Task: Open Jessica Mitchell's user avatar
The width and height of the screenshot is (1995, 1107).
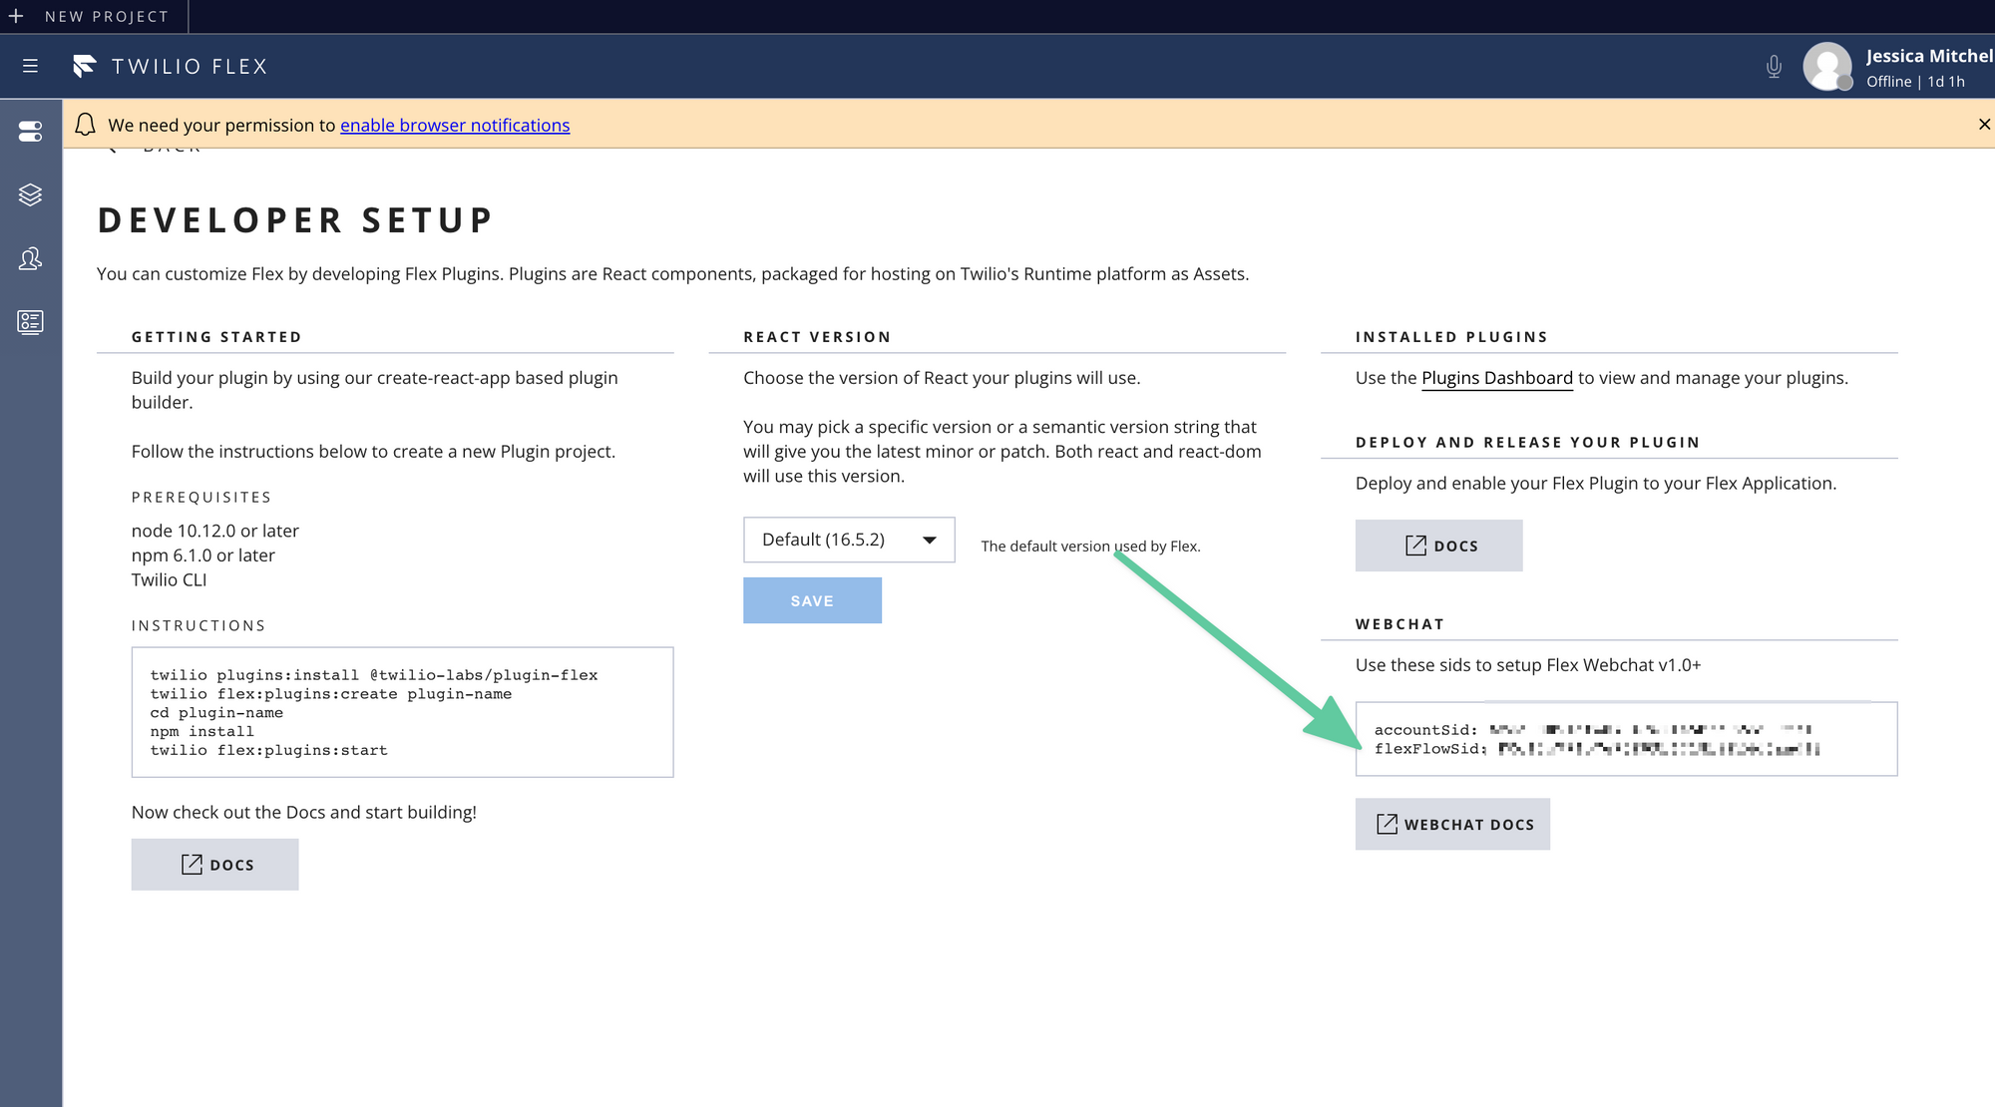Action: pos(1827,67)
